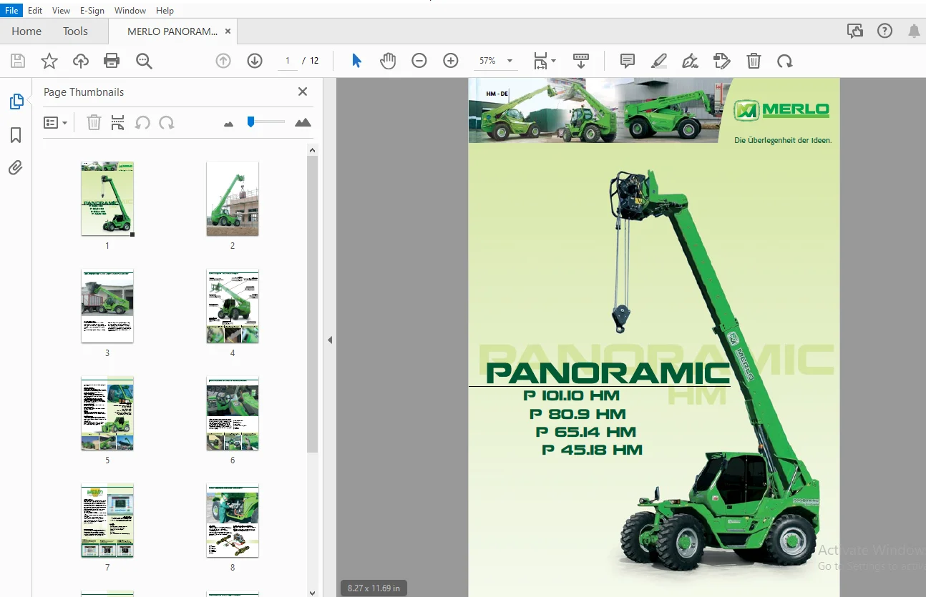
Task: Save the file with the floppy disk icon
Action: [17, 61]
